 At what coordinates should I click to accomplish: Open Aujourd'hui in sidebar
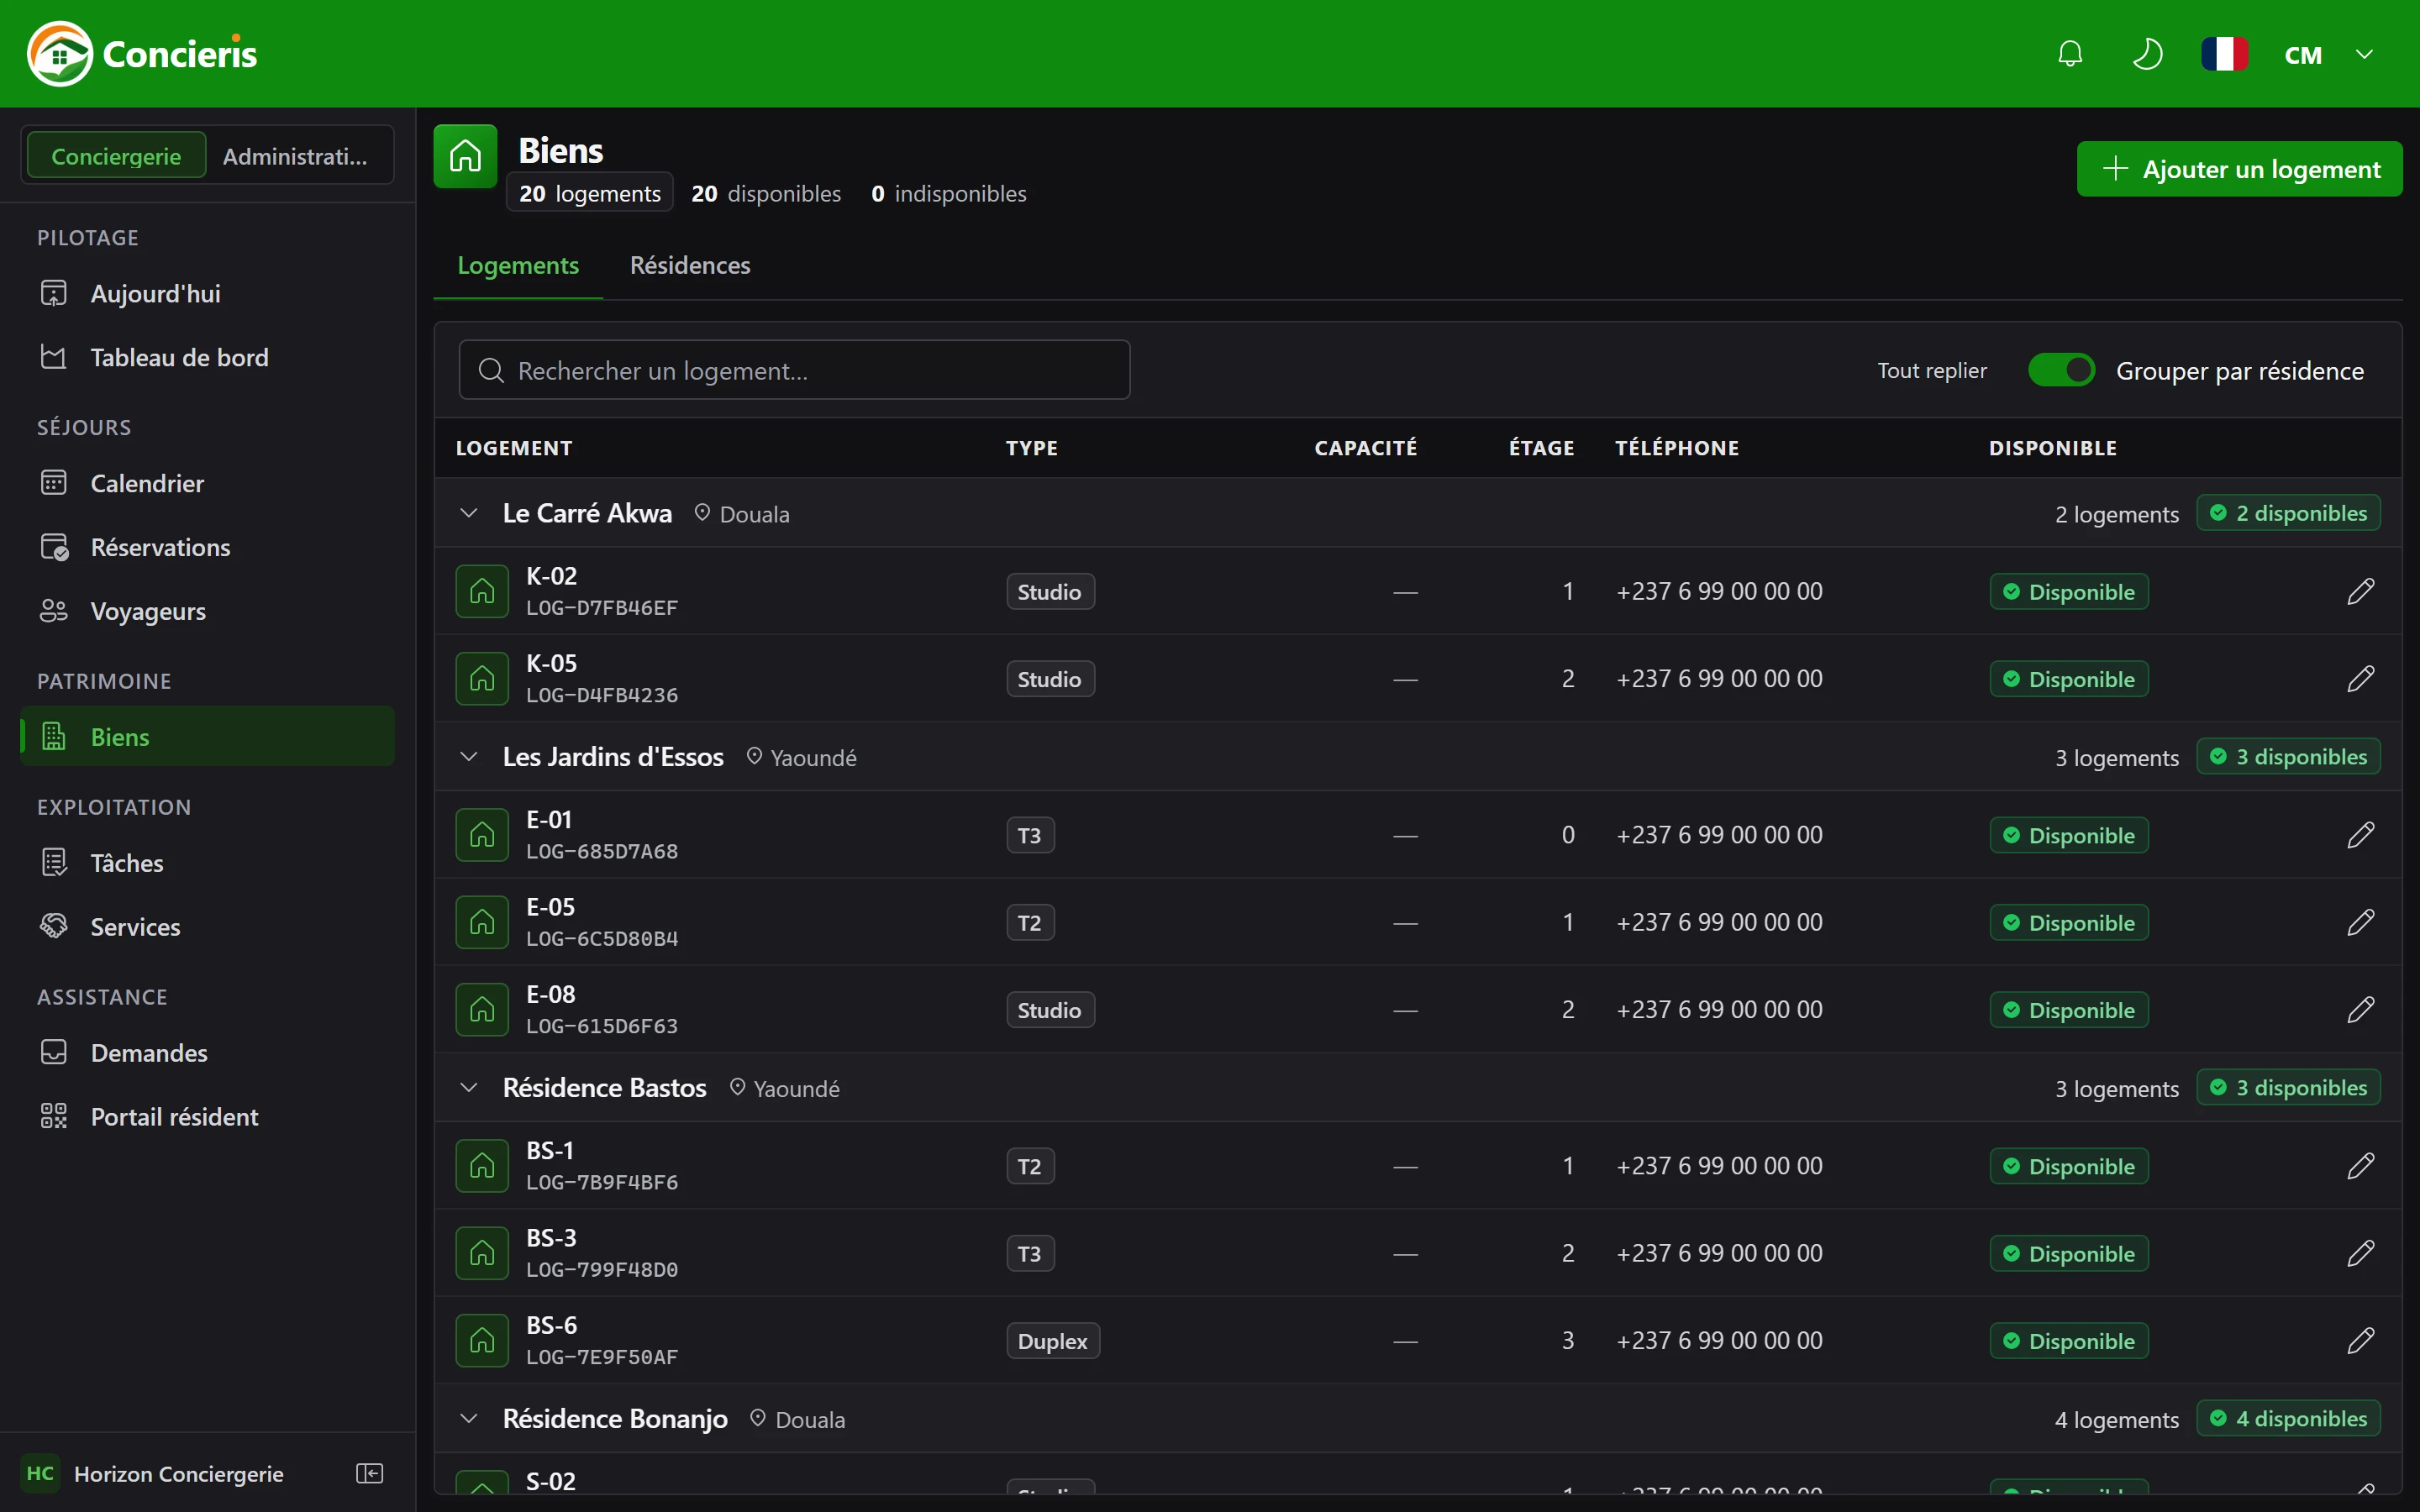pos(207,293)
